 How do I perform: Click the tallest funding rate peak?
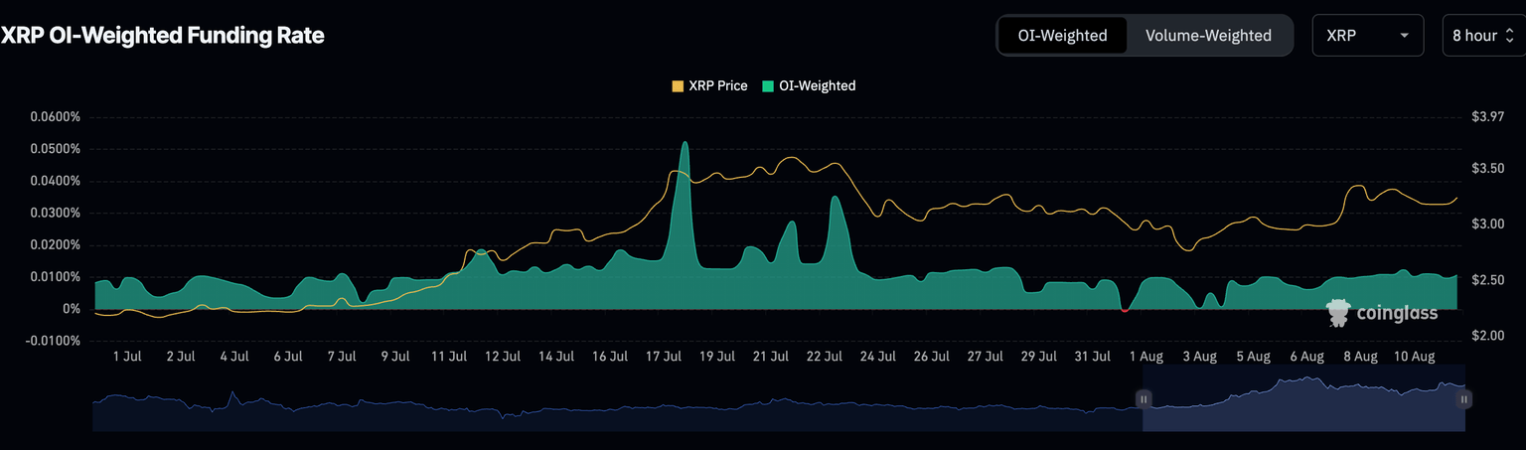pyautogui.click(x=685, y=145)
